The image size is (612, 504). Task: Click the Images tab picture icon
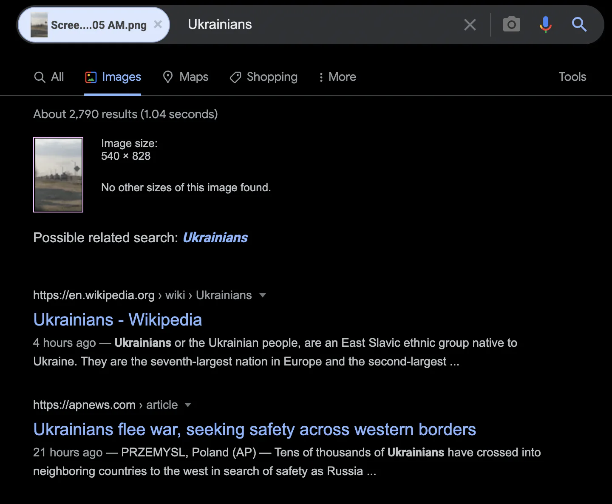click(x=91, y=77)
